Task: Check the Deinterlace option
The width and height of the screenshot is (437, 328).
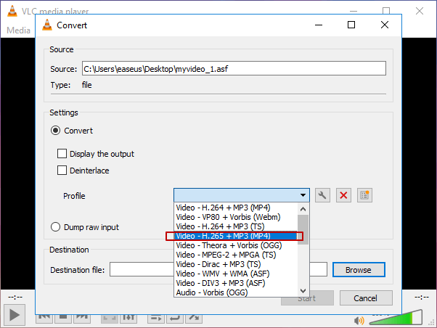Action: [62, 171]
